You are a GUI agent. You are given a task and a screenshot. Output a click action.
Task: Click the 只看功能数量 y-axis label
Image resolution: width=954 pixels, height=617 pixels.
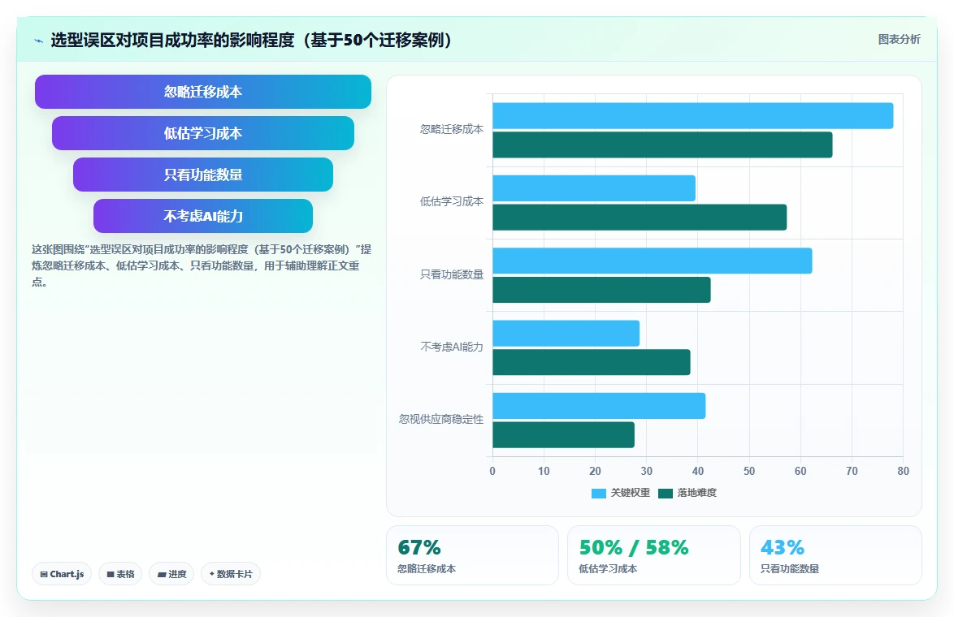[x=452, y=274]
